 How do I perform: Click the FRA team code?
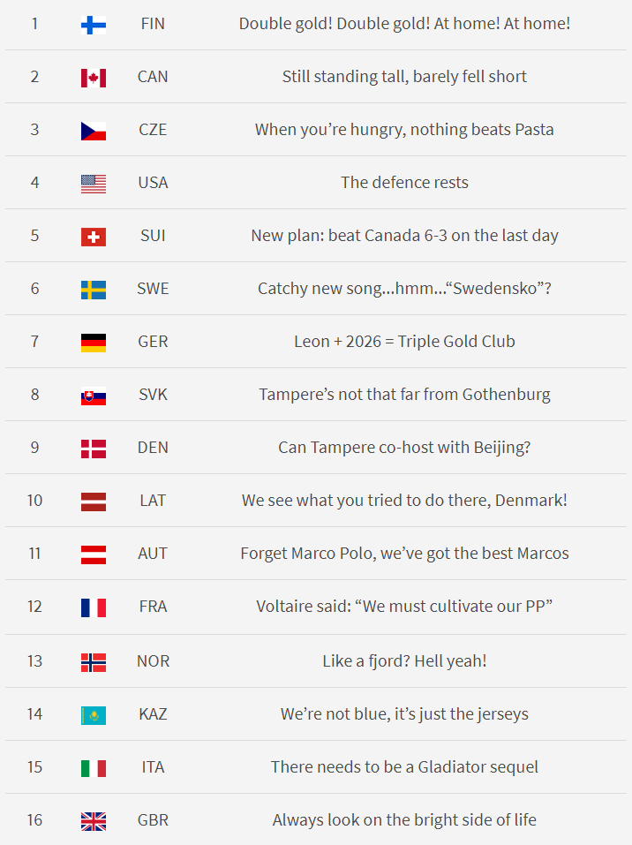tap(153, 607)
